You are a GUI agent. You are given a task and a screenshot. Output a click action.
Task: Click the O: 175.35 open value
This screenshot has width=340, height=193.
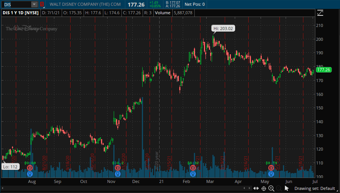72,13
